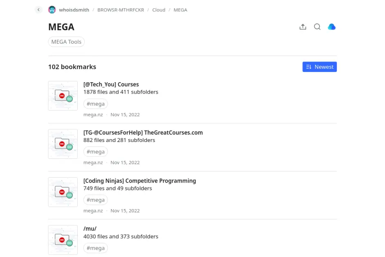Open [@Tech_You] Courses title link

[x=111, y=85]
